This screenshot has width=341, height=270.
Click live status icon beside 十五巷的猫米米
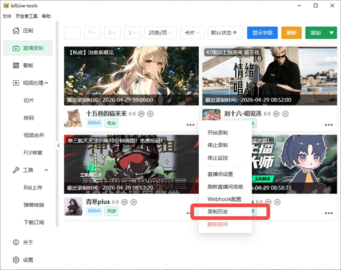(132, 114)
